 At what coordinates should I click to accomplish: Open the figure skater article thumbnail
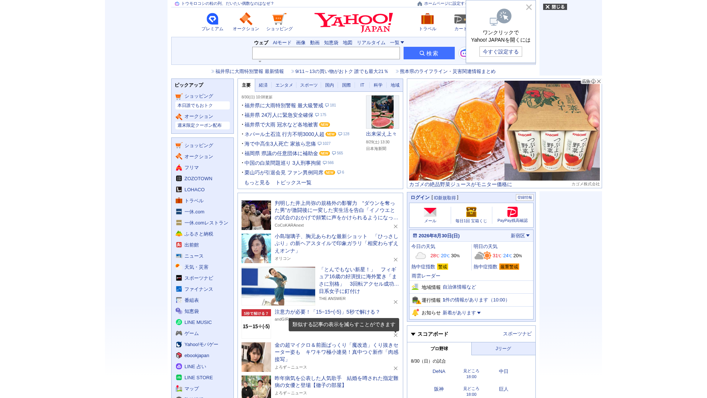point(278,286)
